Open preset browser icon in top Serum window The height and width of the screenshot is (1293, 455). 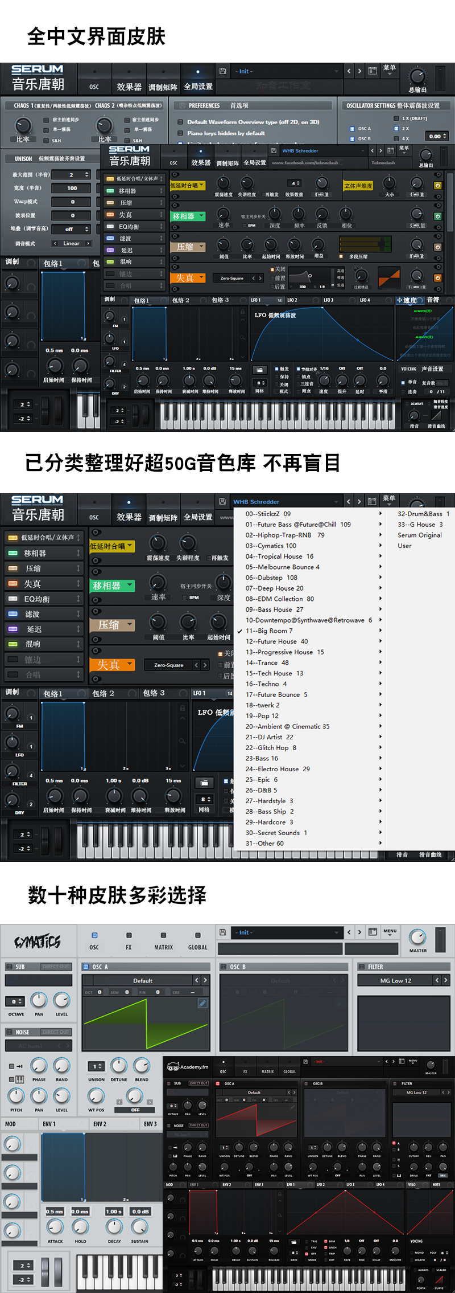[373, 71]
